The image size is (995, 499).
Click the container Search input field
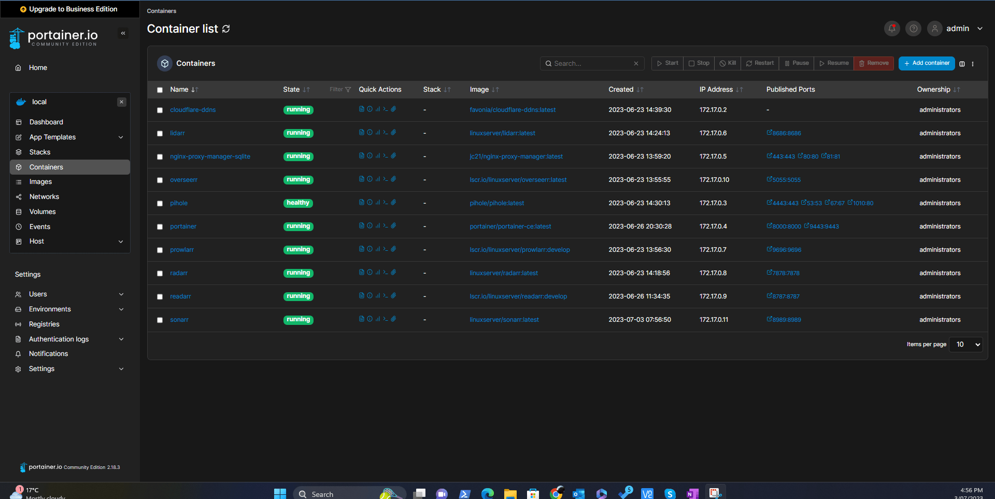coord(591,64)
